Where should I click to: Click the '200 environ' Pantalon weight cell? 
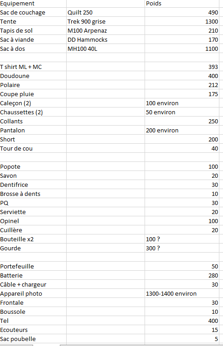[182, 130]
